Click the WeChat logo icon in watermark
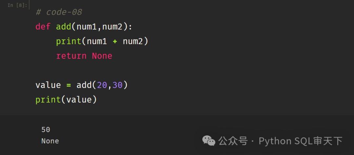 coord(208,141)
